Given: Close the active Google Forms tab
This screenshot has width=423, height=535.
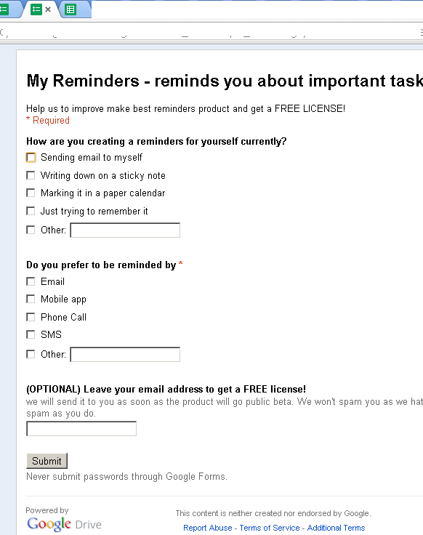Looking at the screenshot, I should point(48,9).
